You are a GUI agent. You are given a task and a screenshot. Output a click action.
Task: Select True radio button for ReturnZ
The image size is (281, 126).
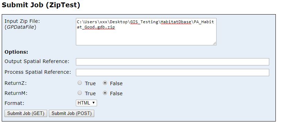point(80,83)
